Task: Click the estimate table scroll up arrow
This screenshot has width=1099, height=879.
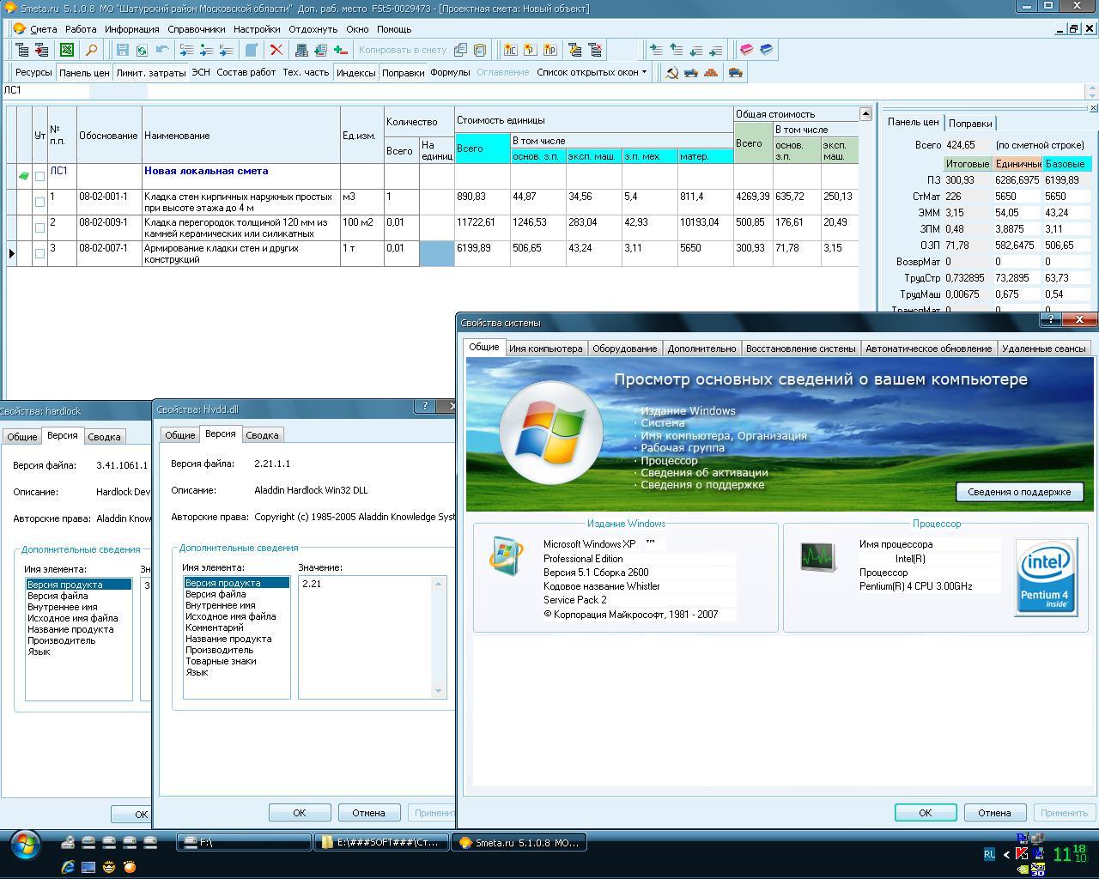Action: click(x=865, y=114)
